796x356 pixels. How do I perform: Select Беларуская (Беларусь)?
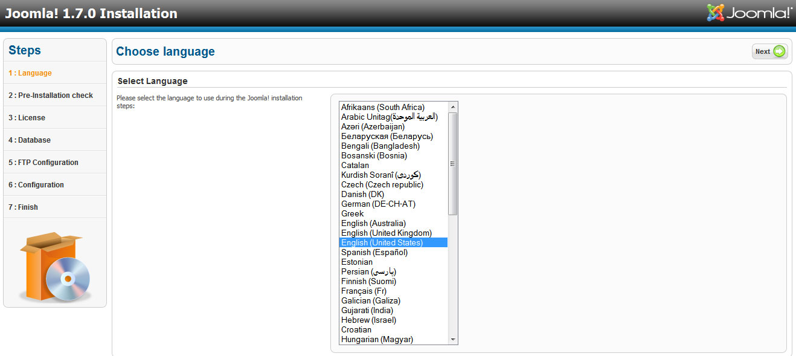tap(394, 137)
